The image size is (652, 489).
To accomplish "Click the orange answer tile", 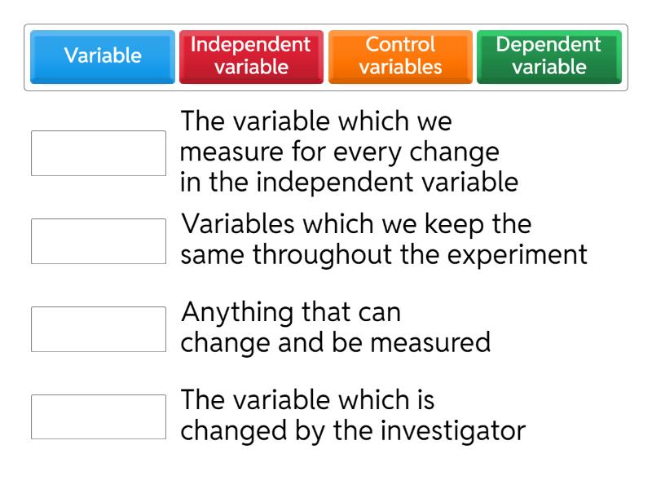I will [400, 56].
